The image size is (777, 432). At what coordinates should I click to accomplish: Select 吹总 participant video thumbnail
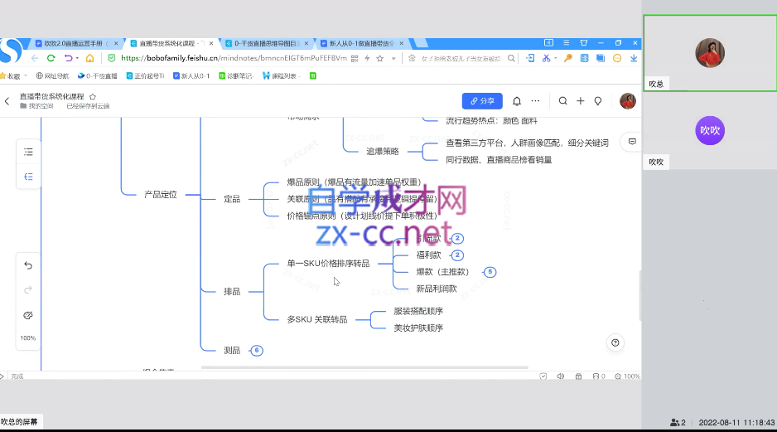point(710,53)
